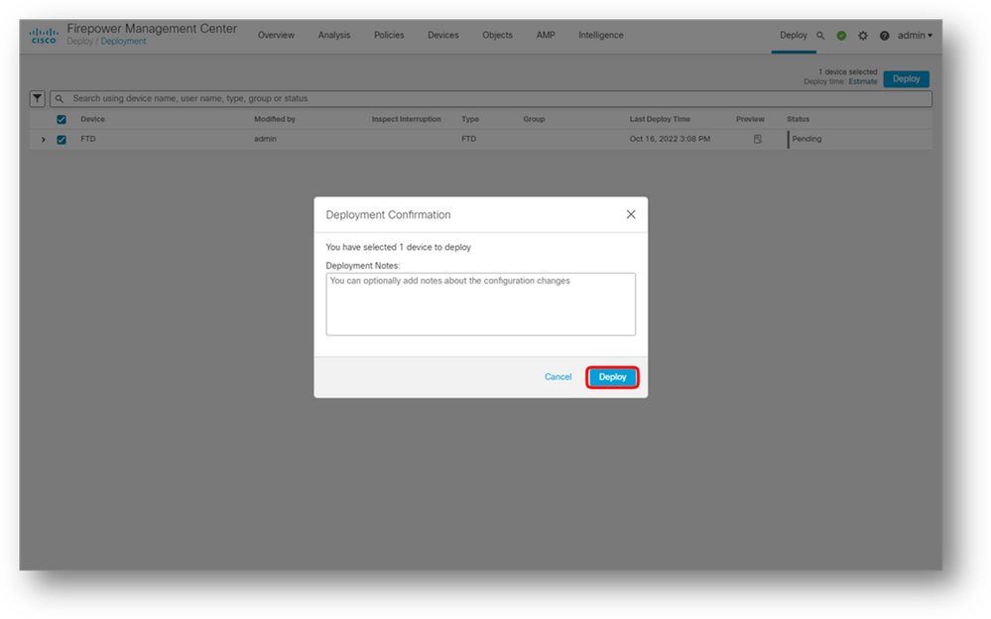The width and height of the screenshot is (991, 619).
Task: Confirm with the Deploy button in dialog
Action: coord(612,377)
